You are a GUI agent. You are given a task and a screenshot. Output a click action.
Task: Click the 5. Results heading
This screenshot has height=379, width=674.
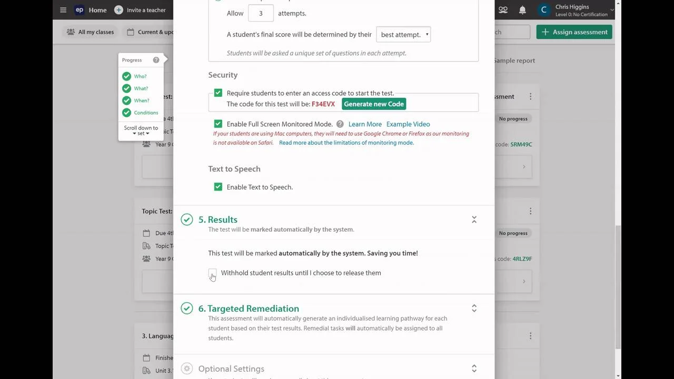point(218,220)
